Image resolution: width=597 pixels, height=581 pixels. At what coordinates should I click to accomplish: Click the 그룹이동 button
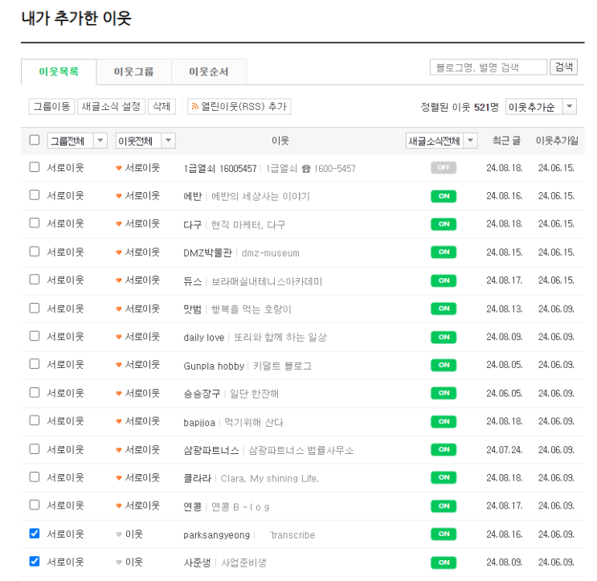[x=51, y=107]
